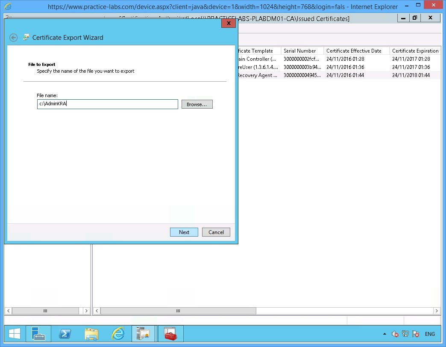
Task: Open Internet Explorer from the taskbar
Action: [117, 333]
